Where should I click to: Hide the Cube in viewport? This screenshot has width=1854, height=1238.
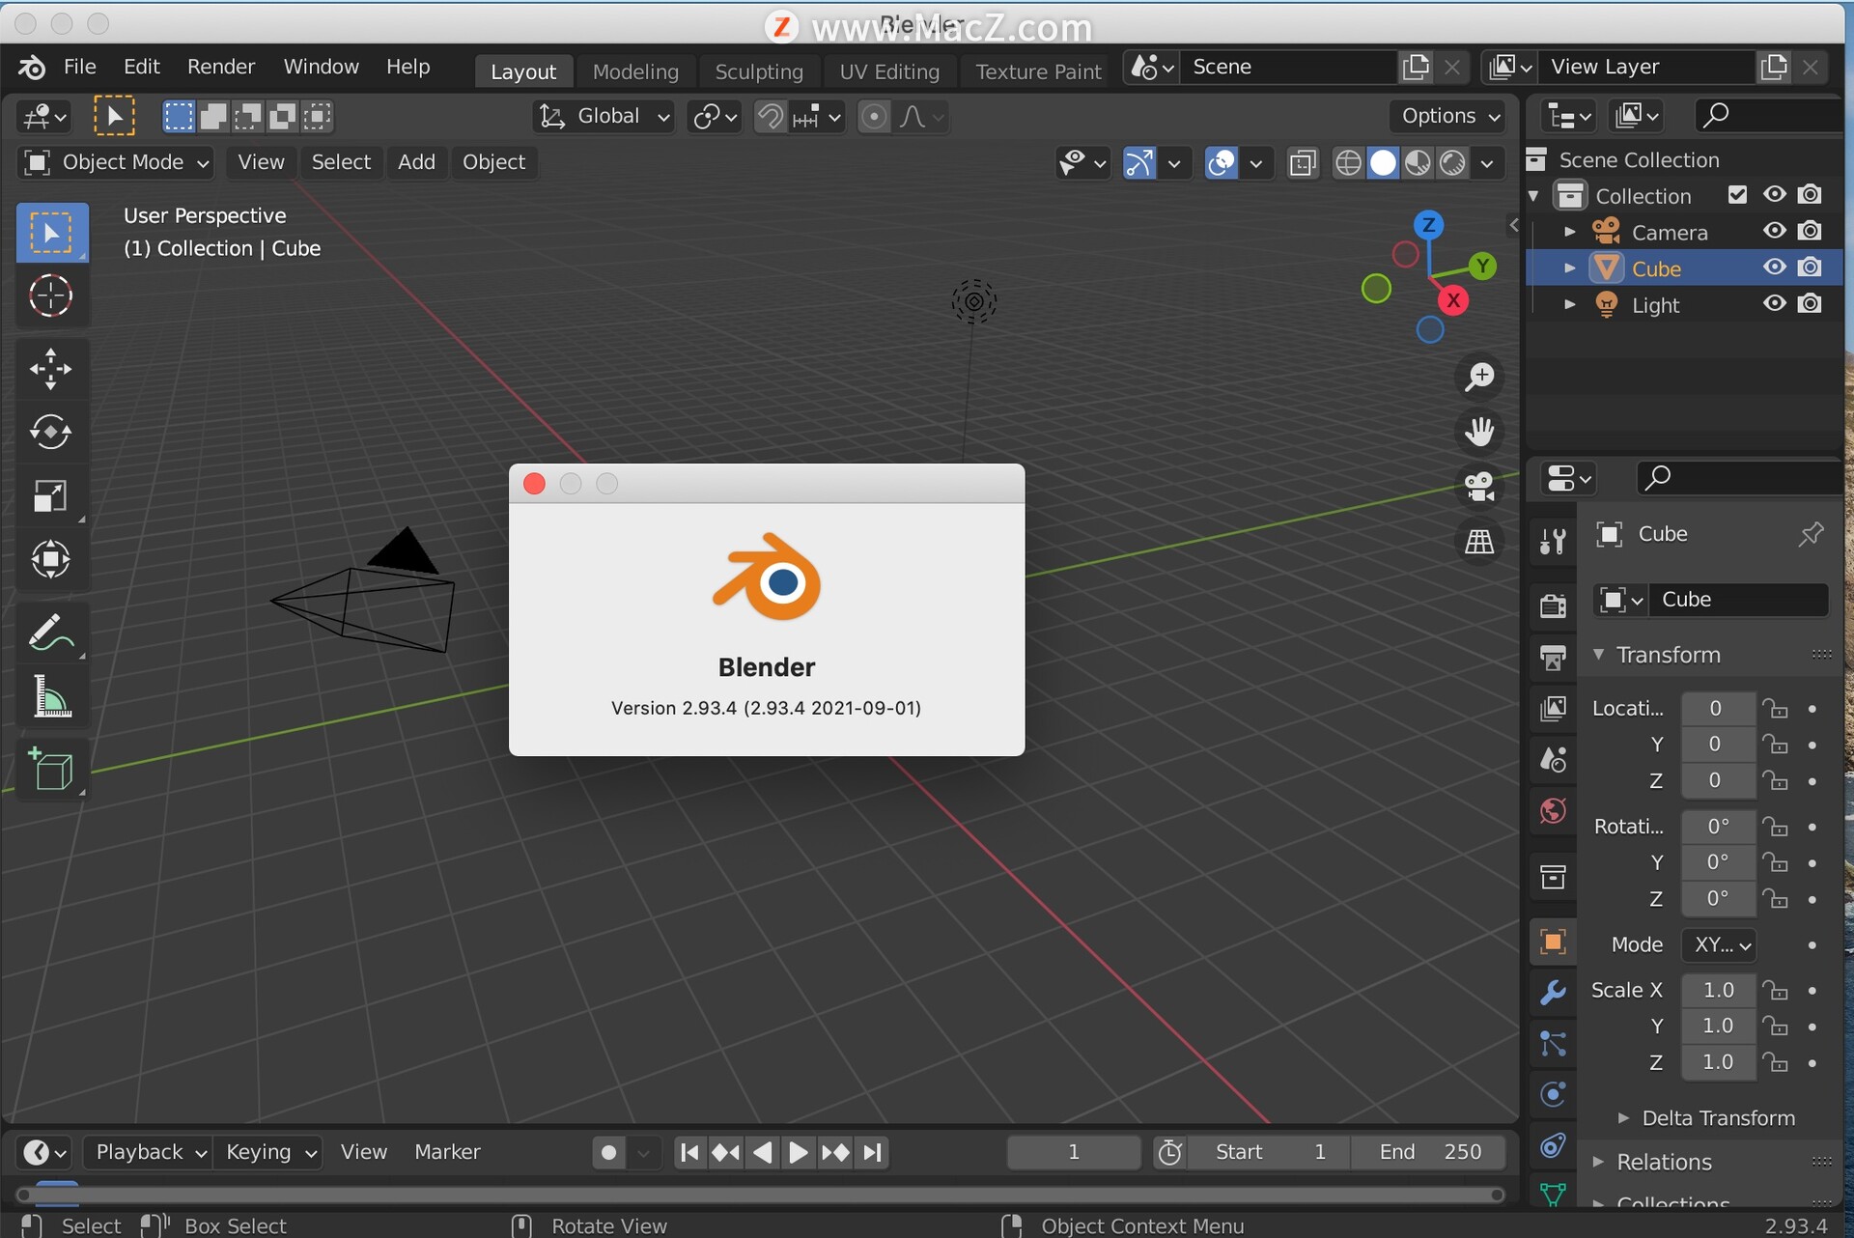(x=1775, y=267)
